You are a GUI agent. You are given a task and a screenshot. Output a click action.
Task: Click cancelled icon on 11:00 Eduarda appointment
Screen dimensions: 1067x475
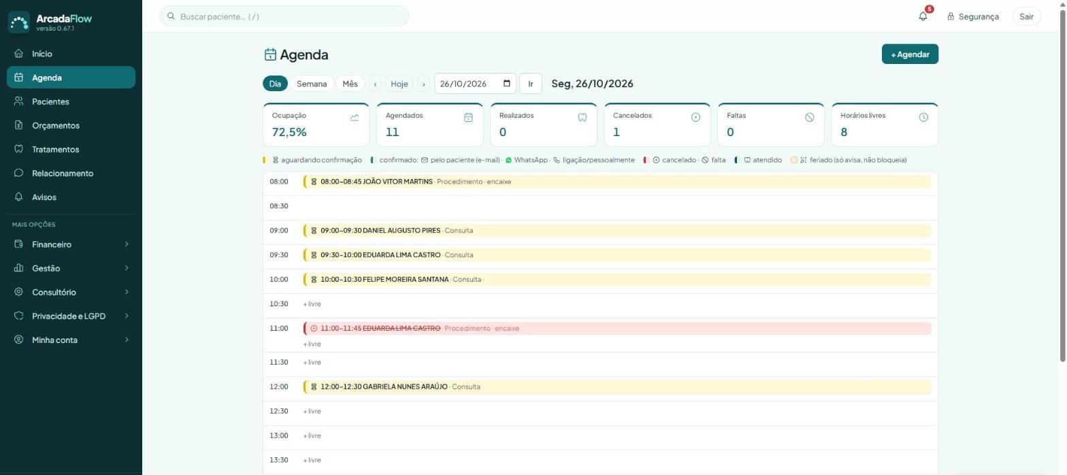click(314, 328)
